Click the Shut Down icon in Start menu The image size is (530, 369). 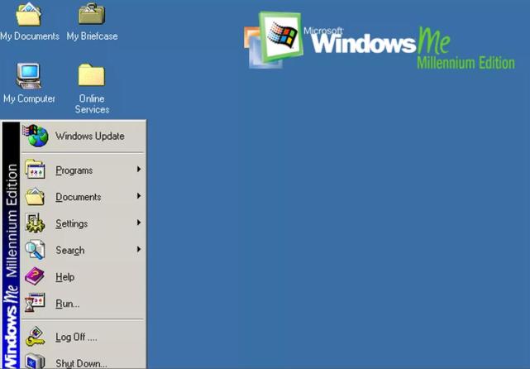click(35, 361)
